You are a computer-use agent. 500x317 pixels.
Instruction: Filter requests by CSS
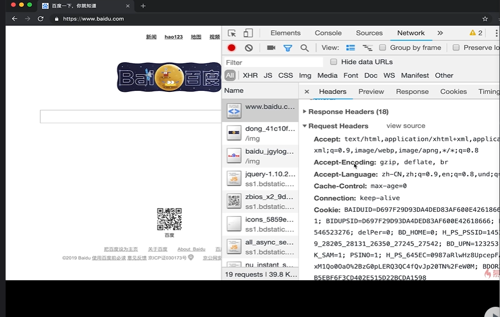point(285,76)
